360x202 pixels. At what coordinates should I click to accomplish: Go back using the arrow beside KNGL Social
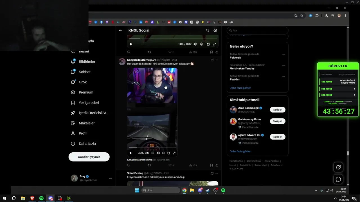point(120,30)
